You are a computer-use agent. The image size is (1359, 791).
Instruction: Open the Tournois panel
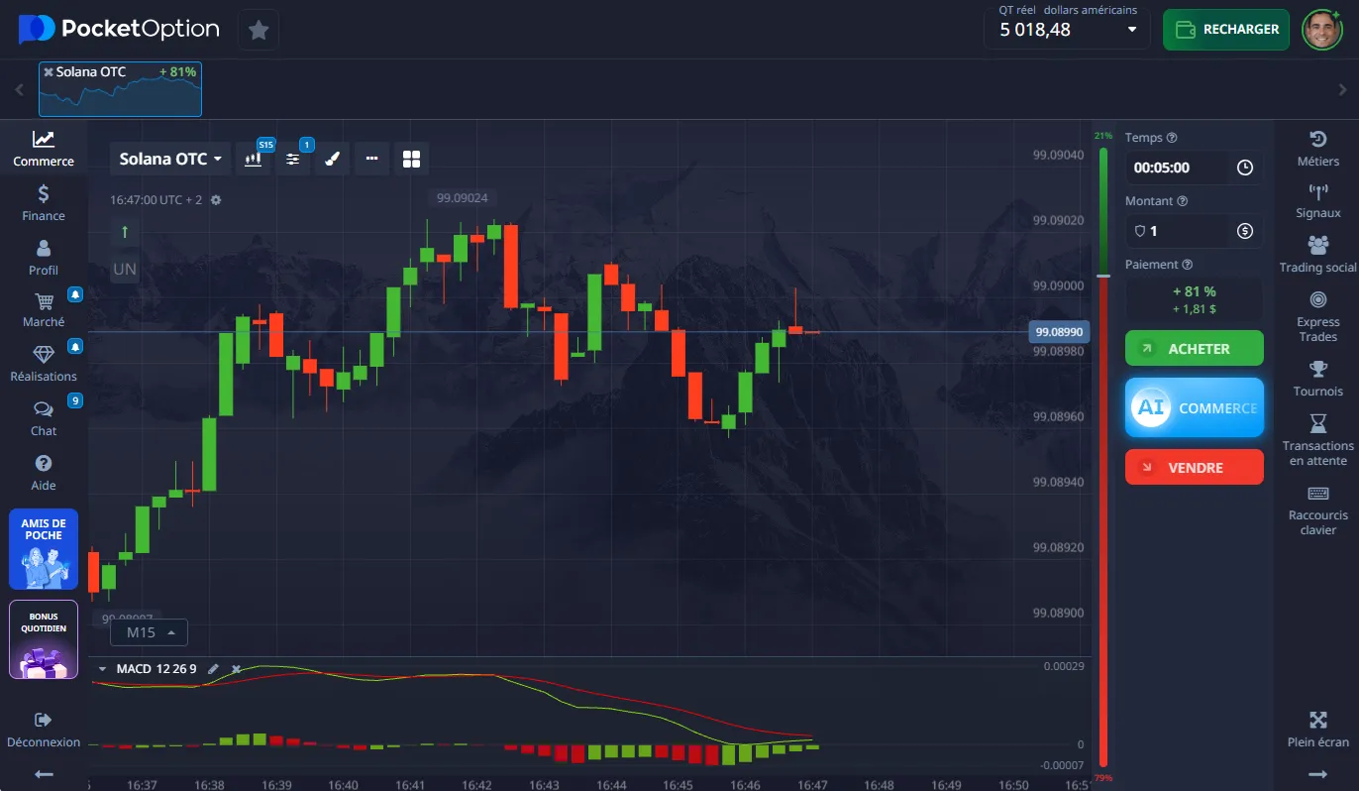click(x=1317, y=379)
